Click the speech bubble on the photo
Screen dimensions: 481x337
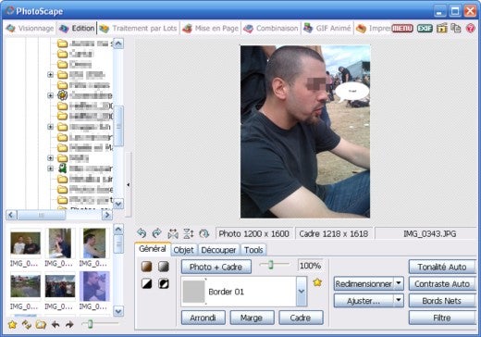pos(351,92)
